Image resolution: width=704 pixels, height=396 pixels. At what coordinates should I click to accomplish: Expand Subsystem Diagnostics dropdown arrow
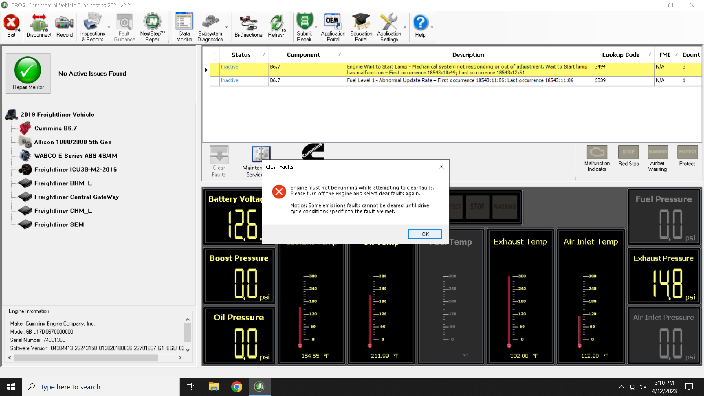227,27
